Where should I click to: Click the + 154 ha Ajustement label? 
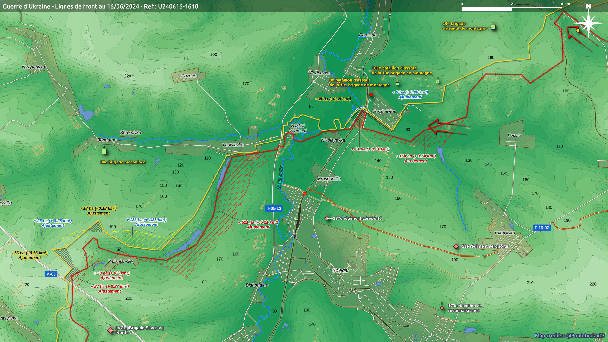click(x=415, y=158)
